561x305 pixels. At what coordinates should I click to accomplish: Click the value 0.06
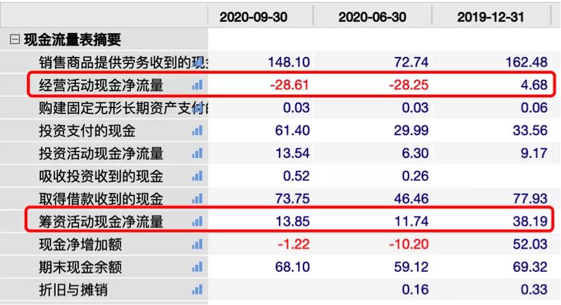534,108
